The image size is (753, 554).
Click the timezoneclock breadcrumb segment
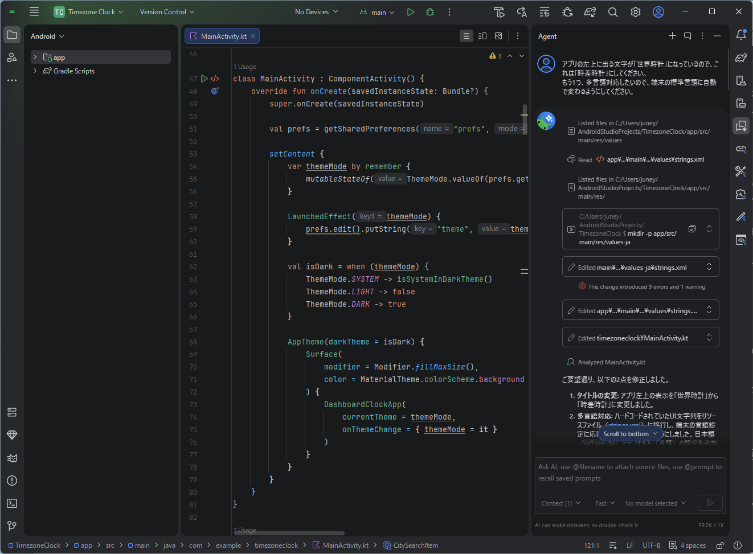[276, 545]
